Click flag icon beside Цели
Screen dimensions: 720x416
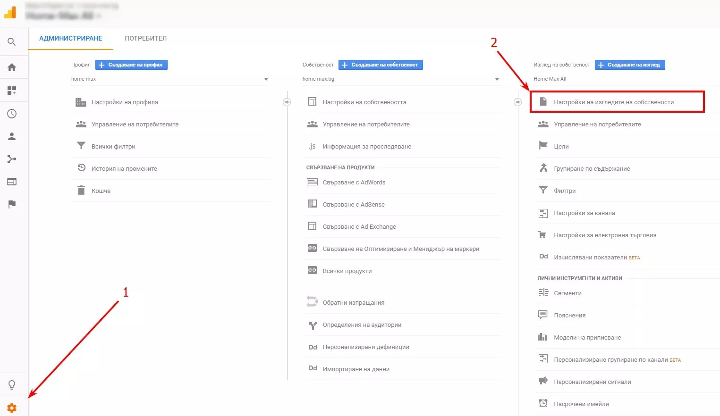[543, 146]
